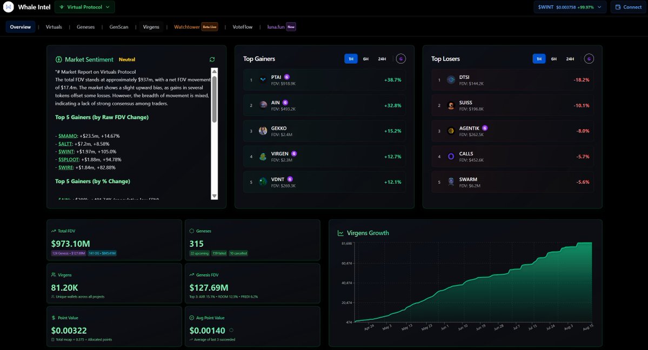Set Top Losers timeframe to 6H
648x350 pixels.
554,59
